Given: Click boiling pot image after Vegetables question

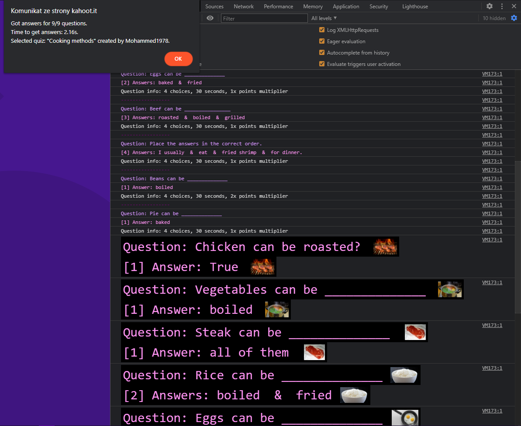Looking at the screenshot, I should [450, 289].
